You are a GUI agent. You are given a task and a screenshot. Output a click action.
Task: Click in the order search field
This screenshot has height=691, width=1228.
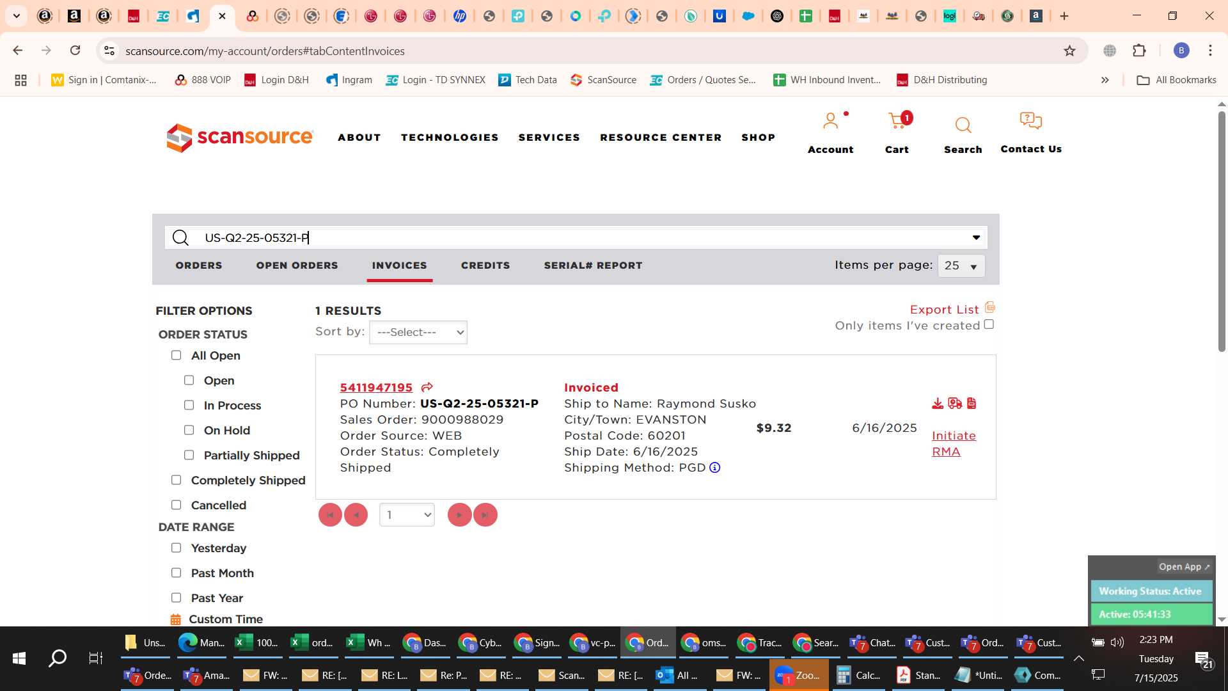(576, 238)
